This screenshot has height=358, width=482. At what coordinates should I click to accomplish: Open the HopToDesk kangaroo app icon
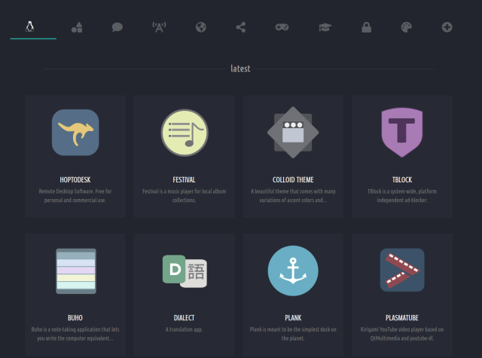75,133
